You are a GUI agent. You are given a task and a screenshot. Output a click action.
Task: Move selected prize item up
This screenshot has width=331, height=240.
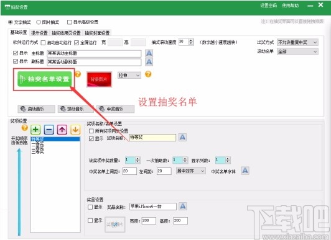pos(62,130)
